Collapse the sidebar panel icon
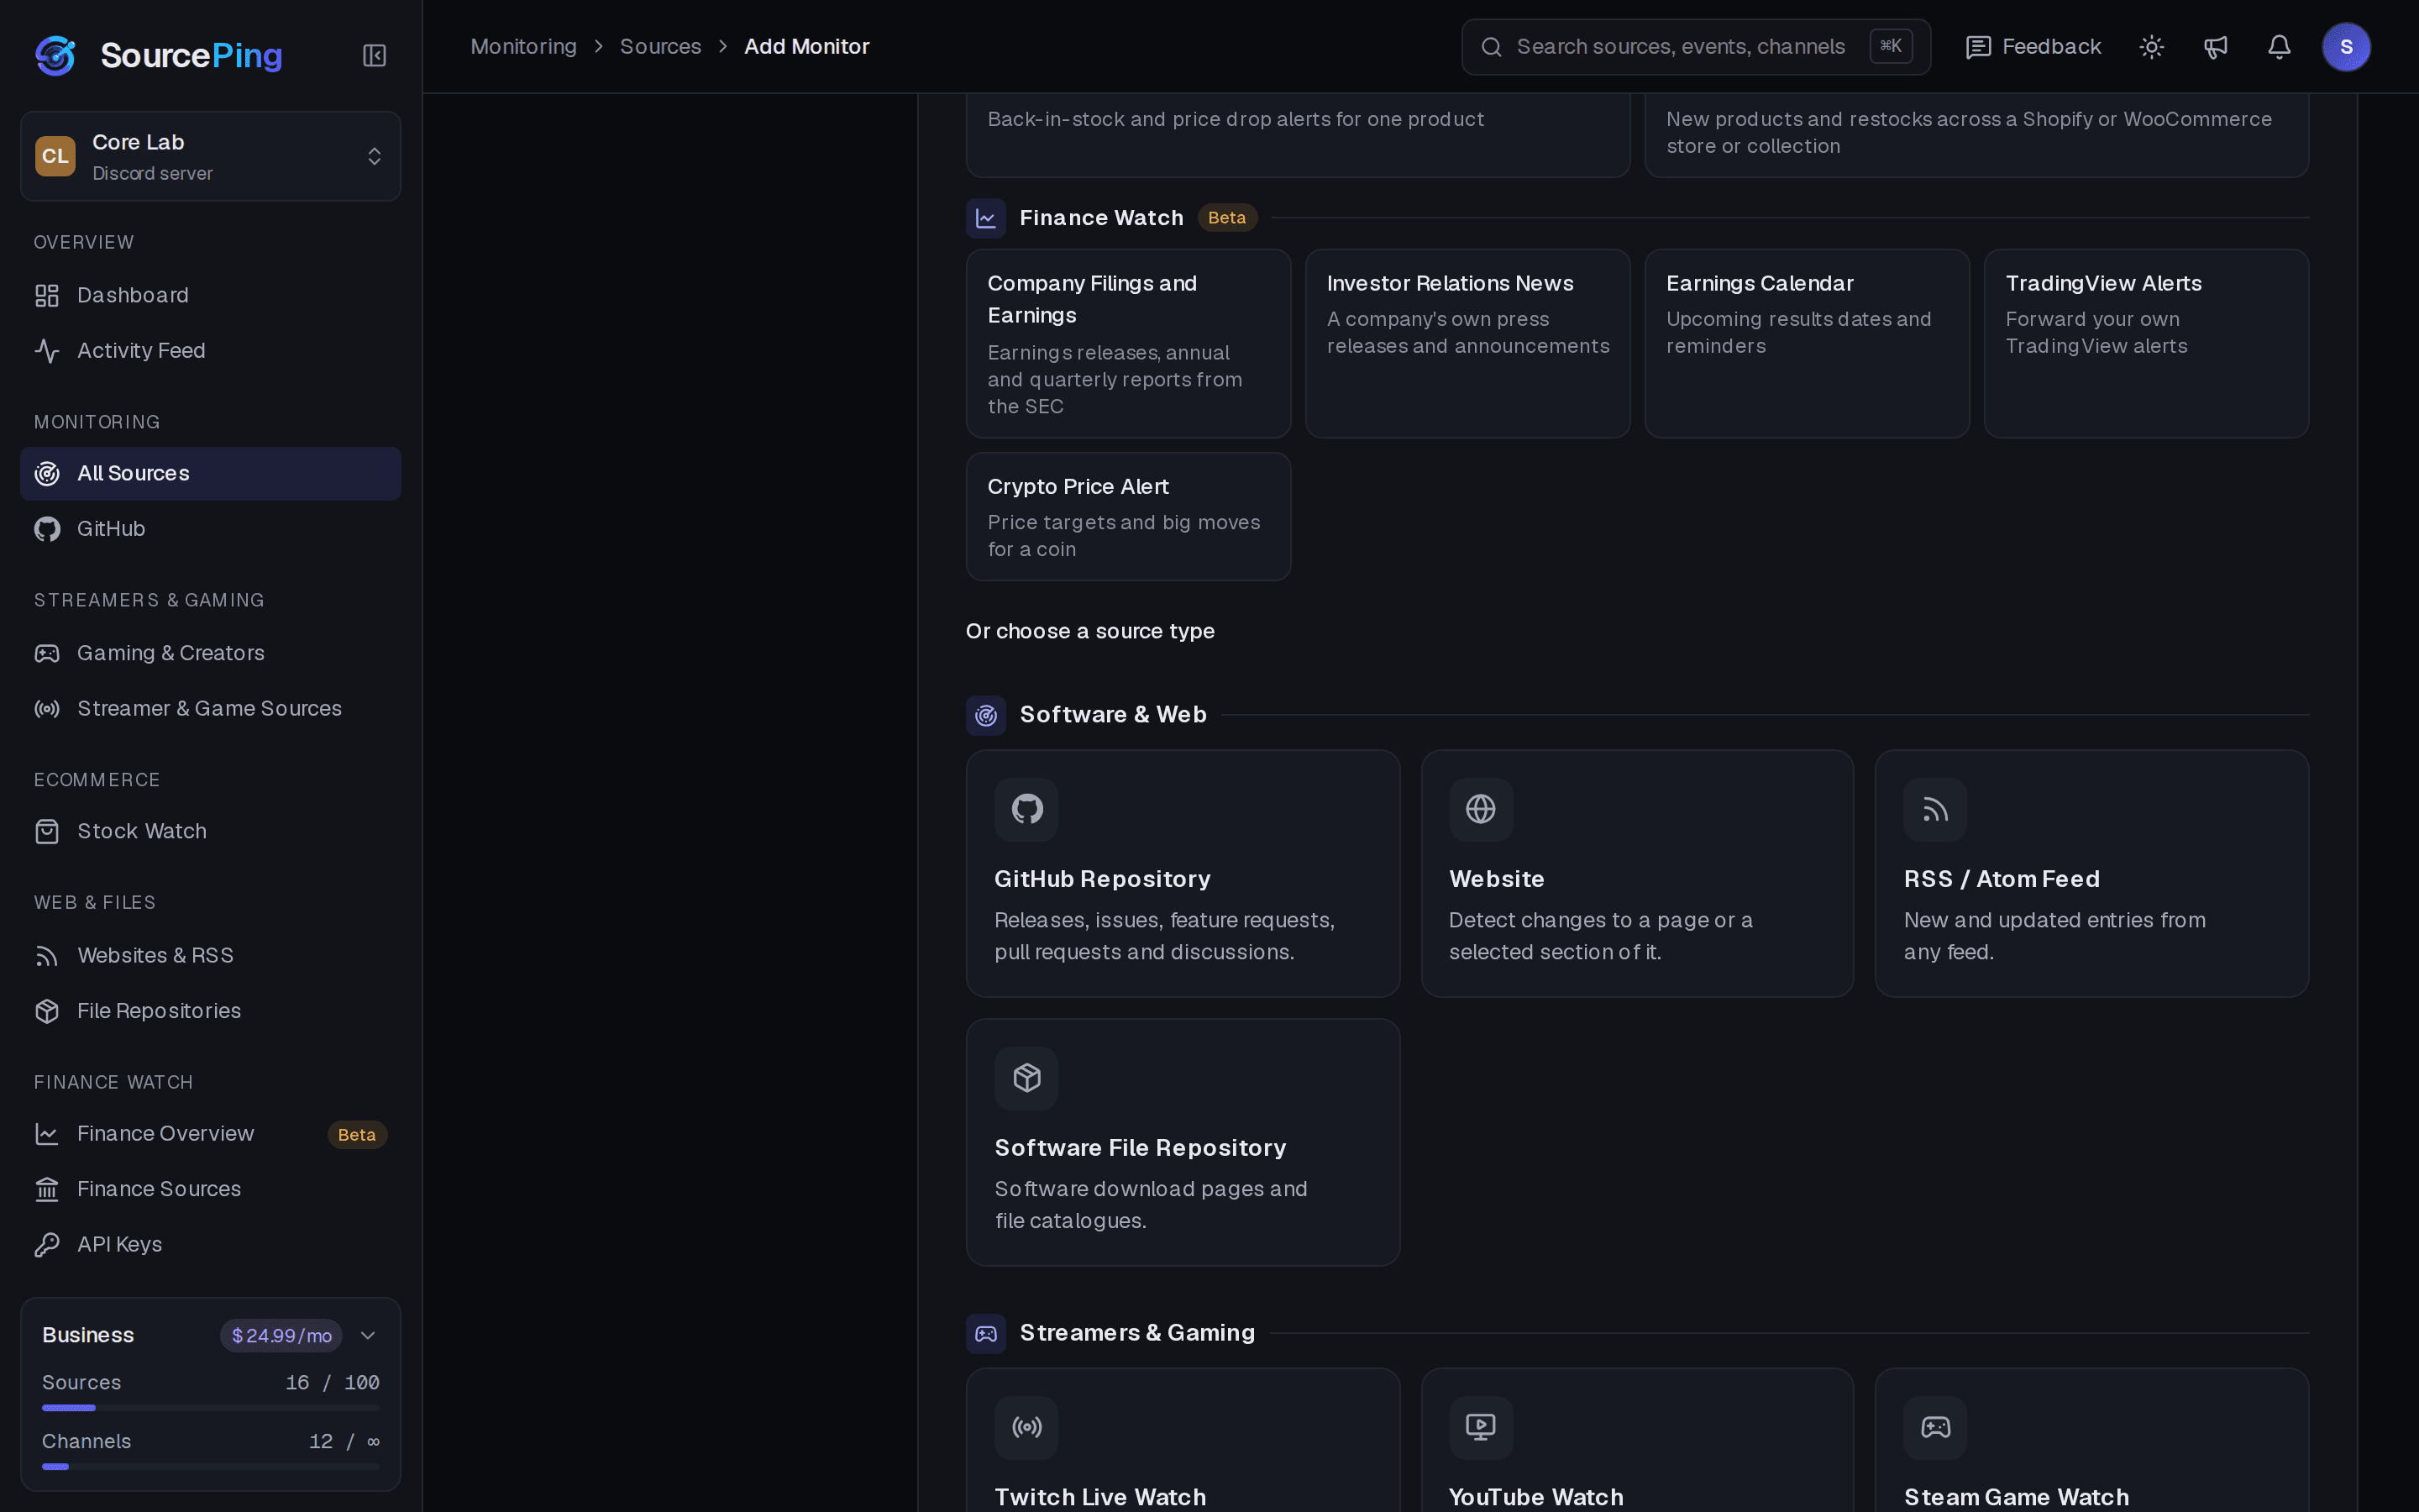This screenshot has height=1512, width=2419. click(x=374, y=55)
